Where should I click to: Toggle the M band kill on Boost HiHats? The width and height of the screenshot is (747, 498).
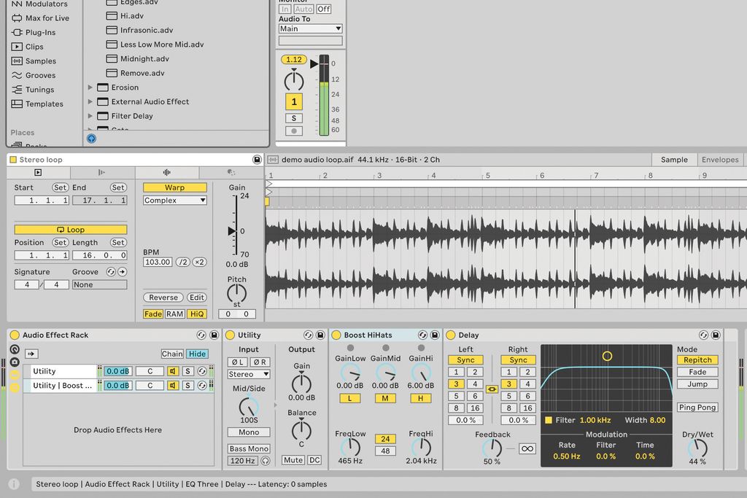[x=385, y=398]
